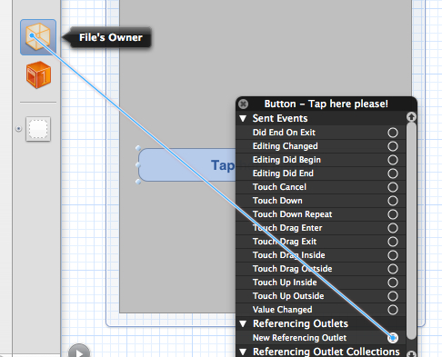442x357 pixels.
Task: Select the File's Owner cube icon
Action: click(38, 37)
